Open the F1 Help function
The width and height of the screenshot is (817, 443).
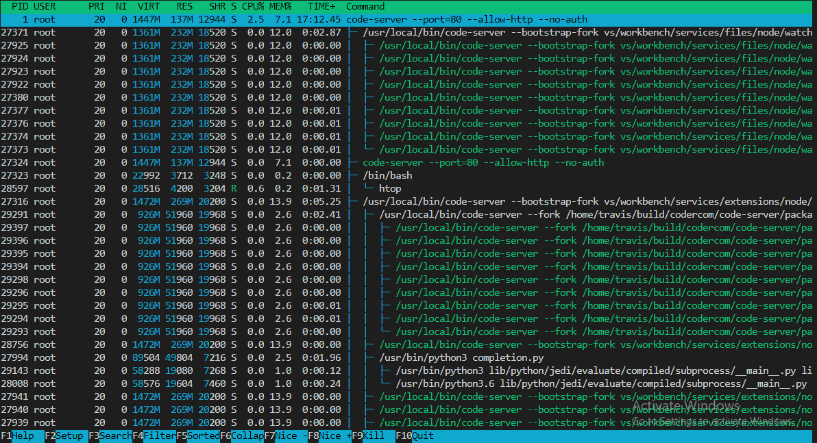(17, 435)
